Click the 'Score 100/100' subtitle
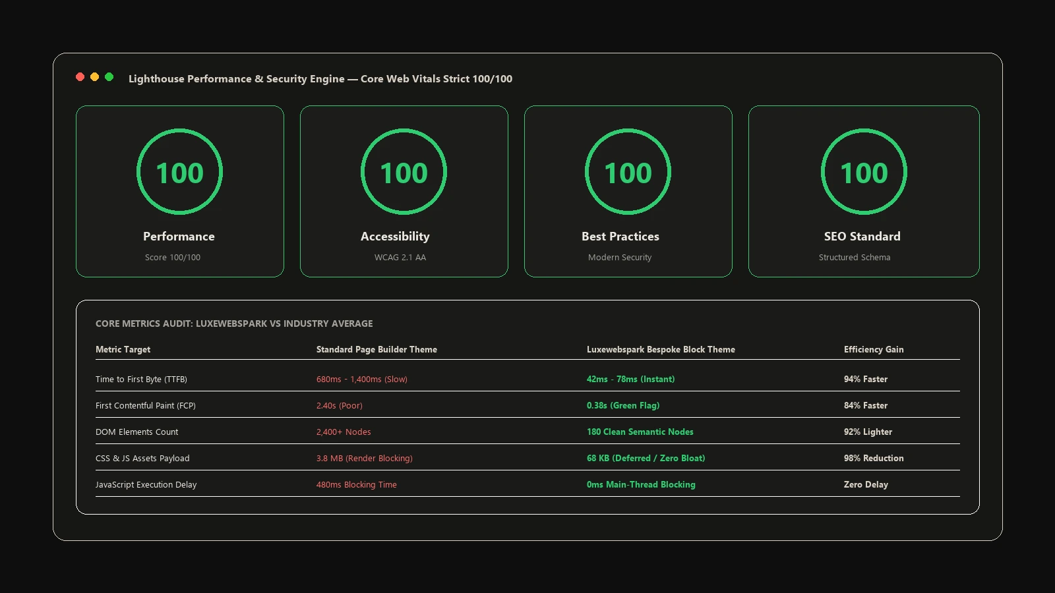1055x593 pixels. [173, 258]
